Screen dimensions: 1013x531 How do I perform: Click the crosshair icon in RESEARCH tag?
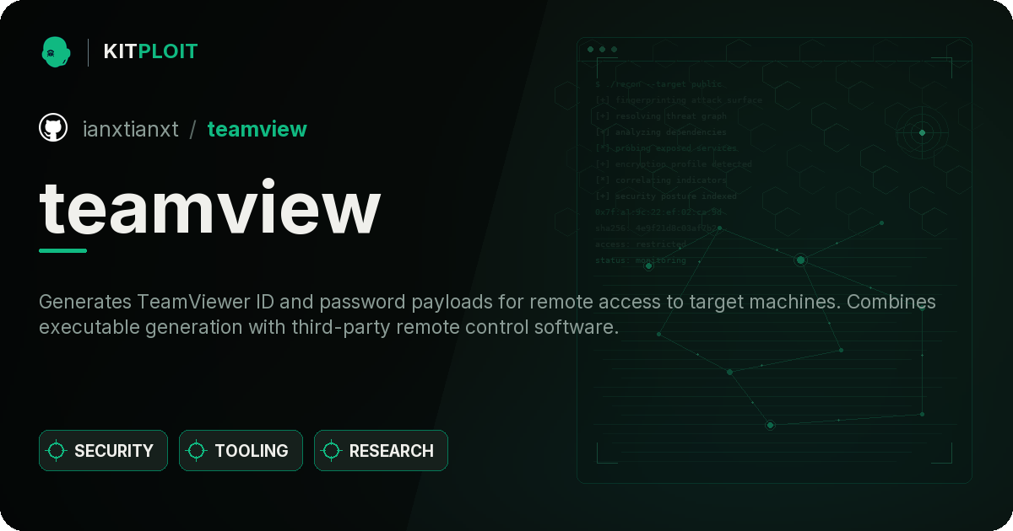pos(332,451)
